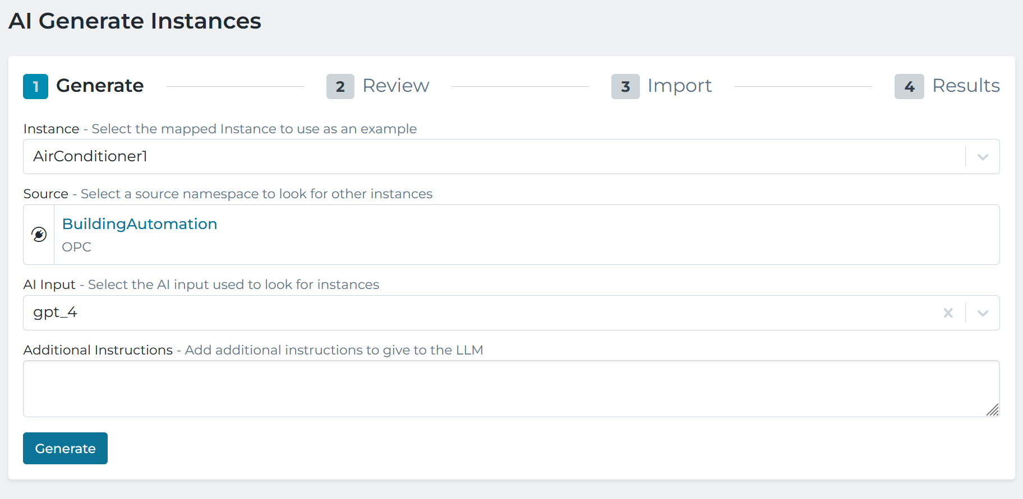
Task: Click the step 1 number badge
Action: tap(35, 87)
